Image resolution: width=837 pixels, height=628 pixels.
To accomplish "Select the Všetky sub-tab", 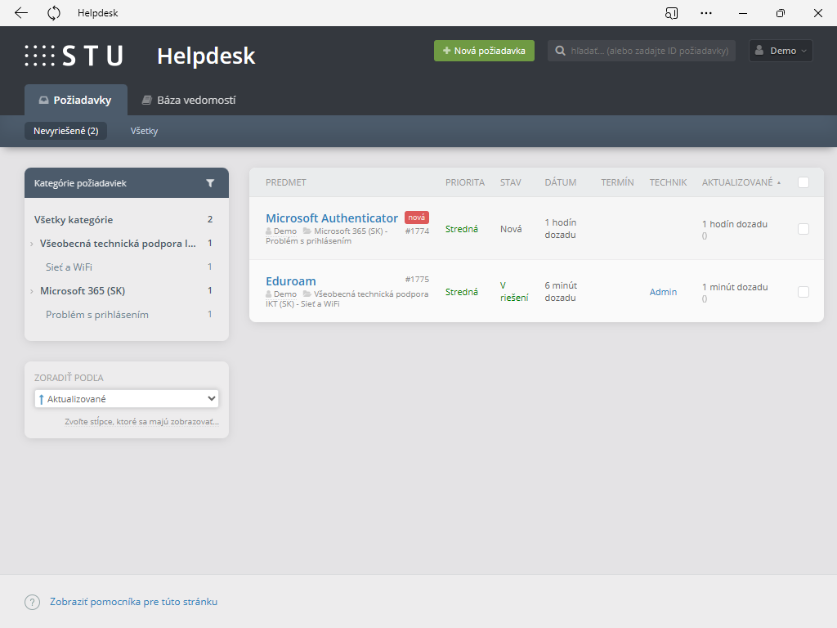I will point(144,131).
